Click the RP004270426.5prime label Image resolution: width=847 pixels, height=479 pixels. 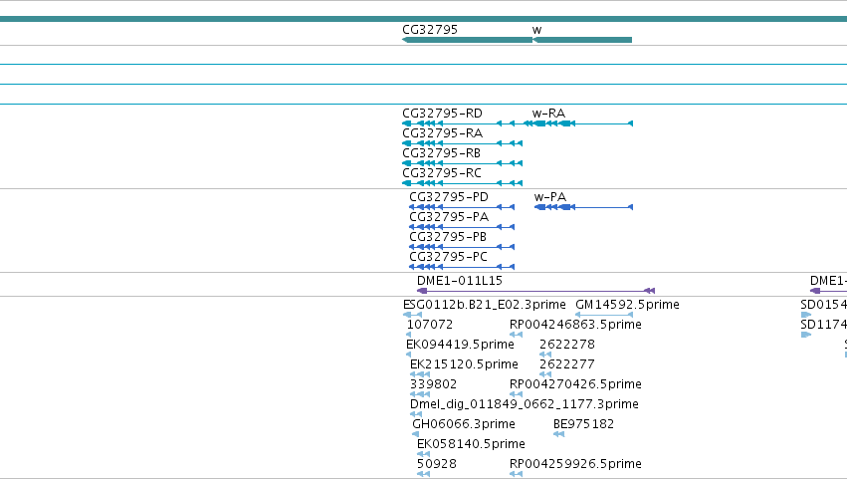pyautogui.click(x=575, y=384)
